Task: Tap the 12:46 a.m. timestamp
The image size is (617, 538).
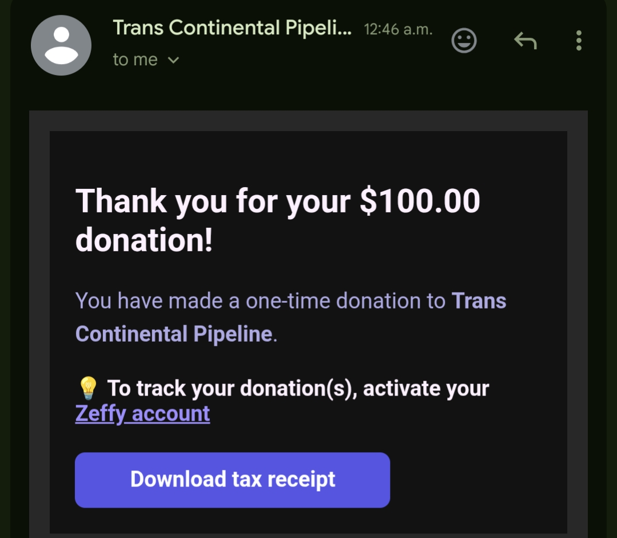Action: click(398, 29)
